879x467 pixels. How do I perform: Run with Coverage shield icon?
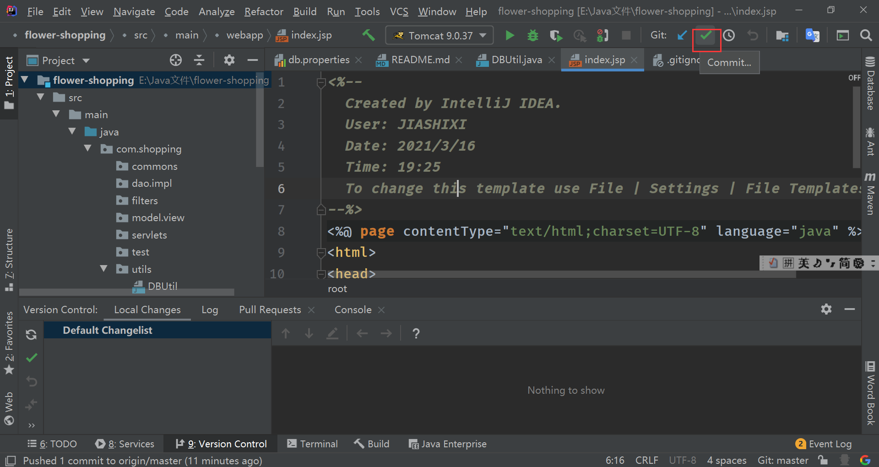[556, 35]
